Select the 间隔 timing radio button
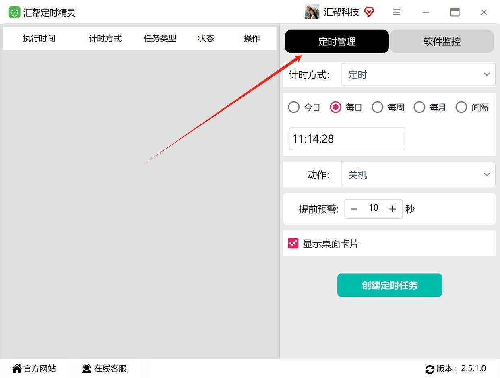This screenshot has height=378, width=500. (x=461, y=107)
